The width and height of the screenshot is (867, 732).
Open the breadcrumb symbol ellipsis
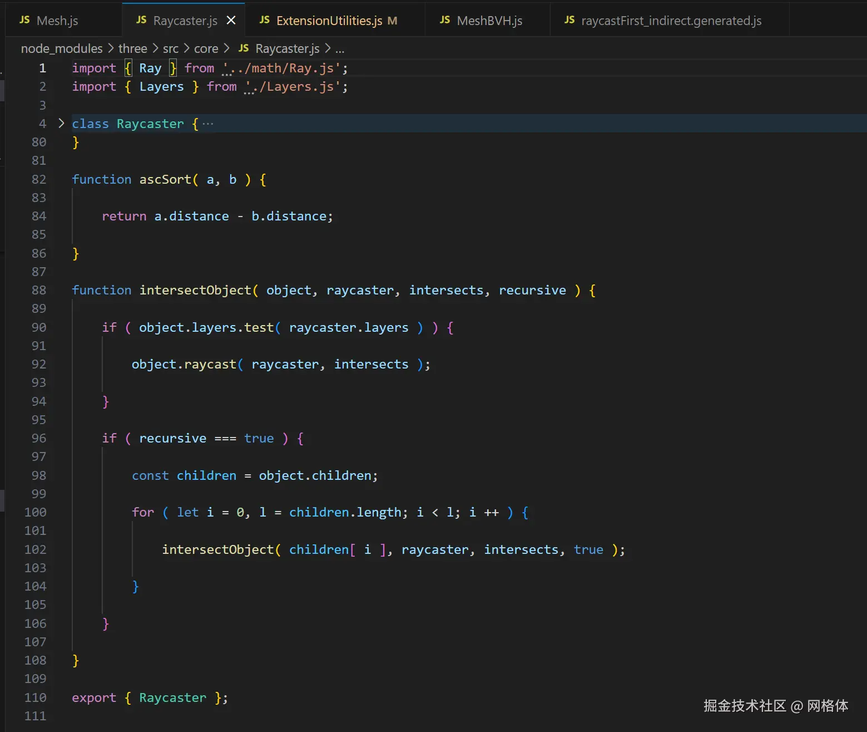(340, 49)
